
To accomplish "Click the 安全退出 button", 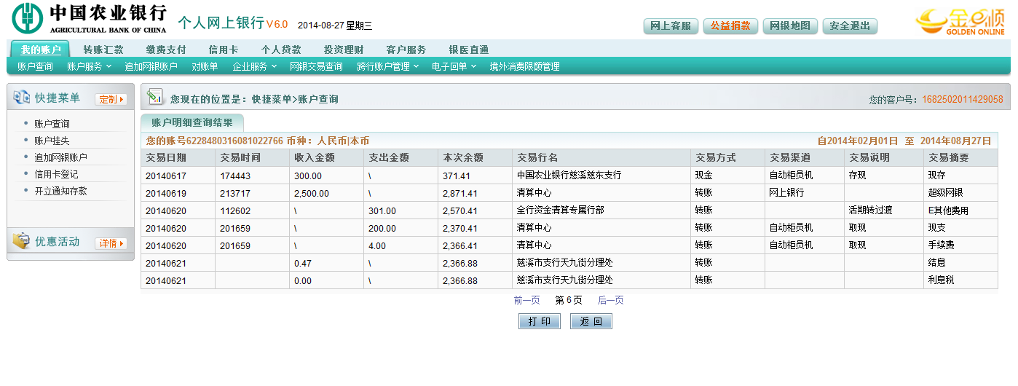I will [850, 26].
